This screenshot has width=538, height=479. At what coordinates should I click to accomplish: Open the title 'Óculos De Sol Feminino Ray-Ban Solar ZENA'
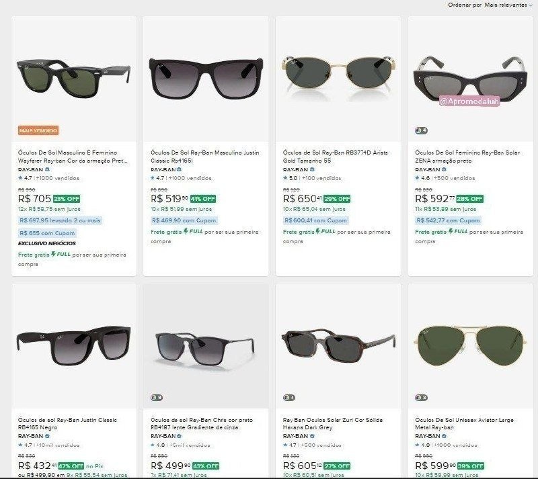[x=467, y=157]
